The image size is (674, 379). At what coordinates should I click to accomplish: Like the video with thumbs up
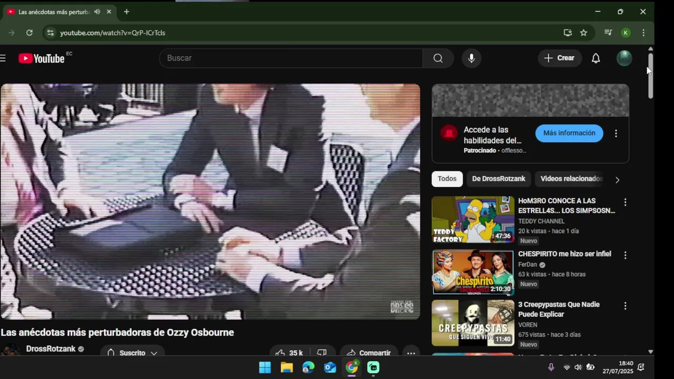290,353
